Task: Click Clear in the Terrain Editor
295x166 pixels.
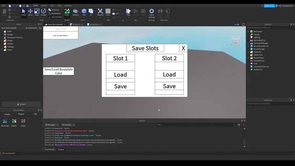Action: pos(23,123)
